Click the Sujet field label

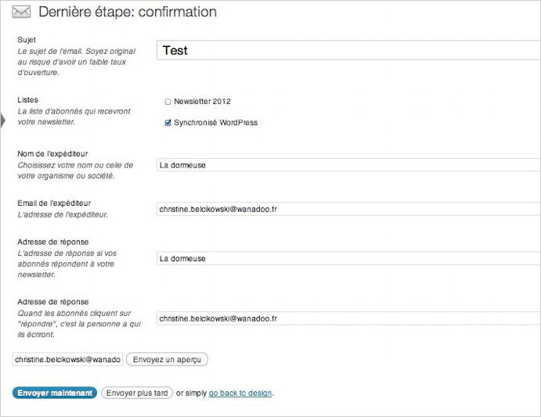point(27,40)
